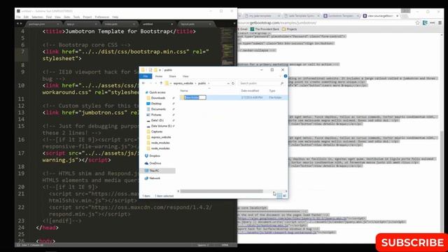Expand the address bar history dropdown
Viewport: 448px width, 252px height.
(228, 83)
